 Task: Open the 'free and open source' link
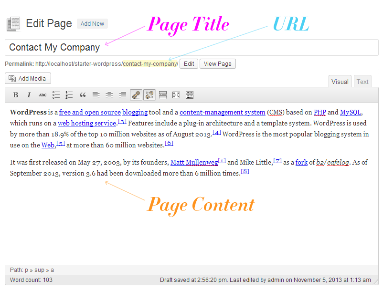click(90, 112)
